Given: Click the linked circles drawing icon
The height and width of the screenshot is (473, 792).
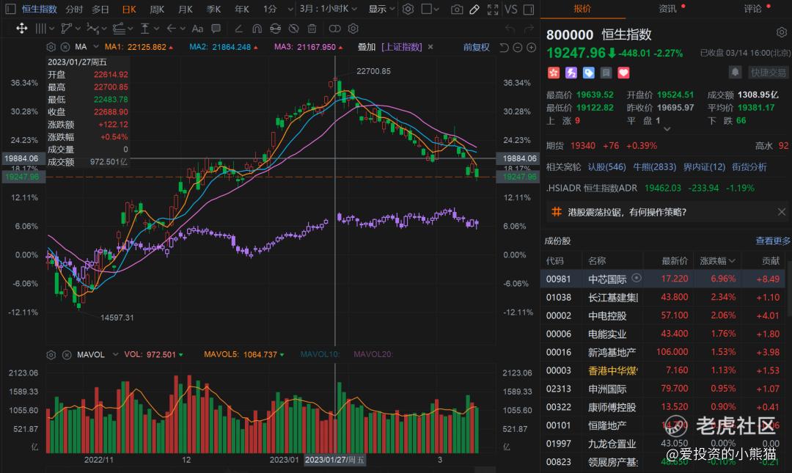Looking at the screenshot, I should point(335,29).
